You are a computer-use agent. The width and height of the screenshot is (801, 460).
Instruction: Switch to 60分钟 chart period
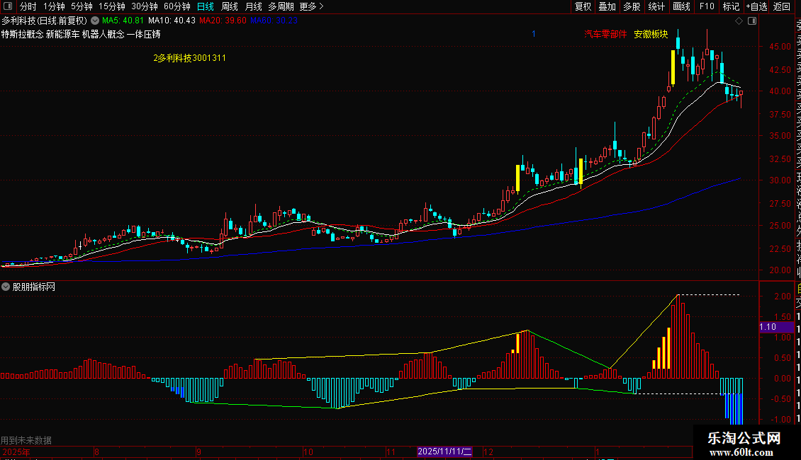[x=177, y=6]
